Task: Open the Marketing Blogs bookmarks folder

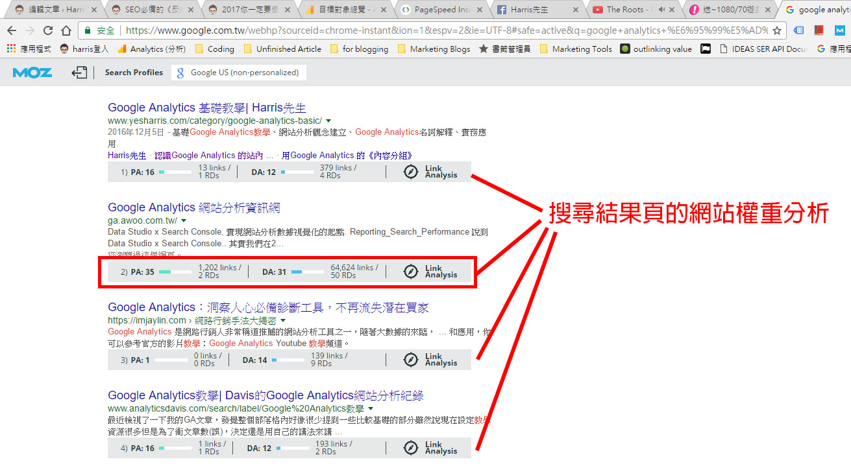Action: (434, 49)
